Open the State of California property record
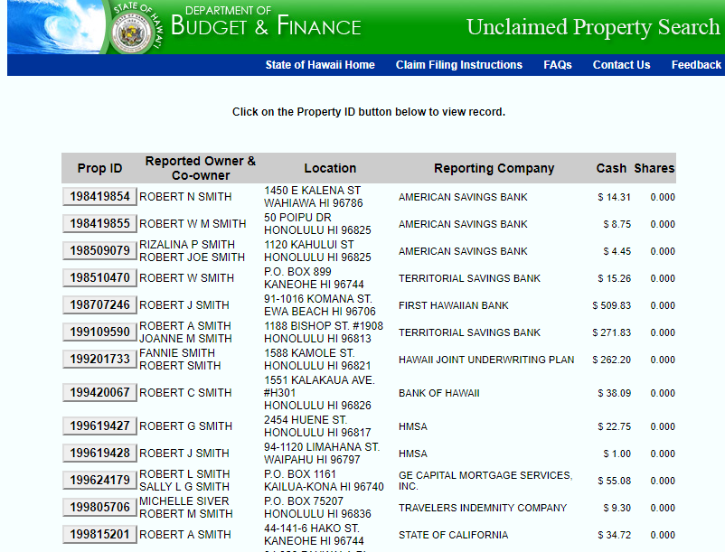725x552 pixels. coord(99,534)
